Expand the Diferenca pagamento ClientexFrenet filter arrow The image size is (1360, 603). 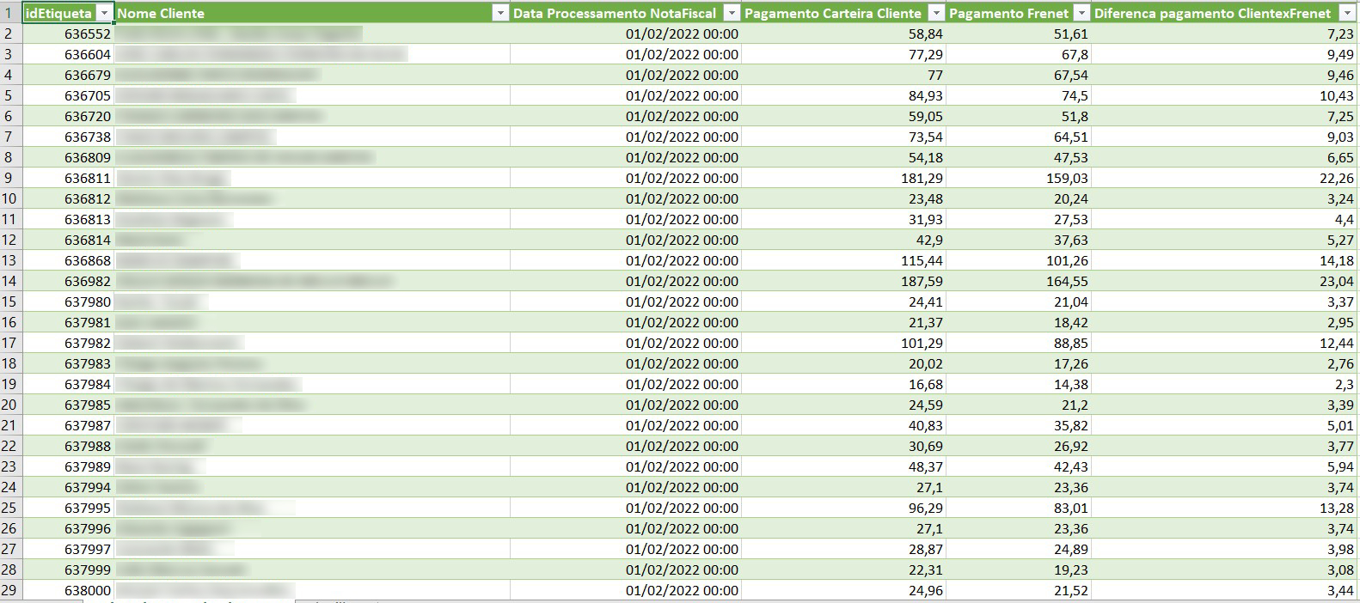pyautogui.click(x=1346, y=13)
